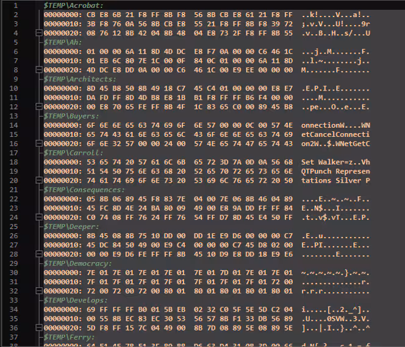Screen dimensions: 405x347
Task: Click the ASCII text "etCancelConnecti"
Action: [x=335, y=134]
